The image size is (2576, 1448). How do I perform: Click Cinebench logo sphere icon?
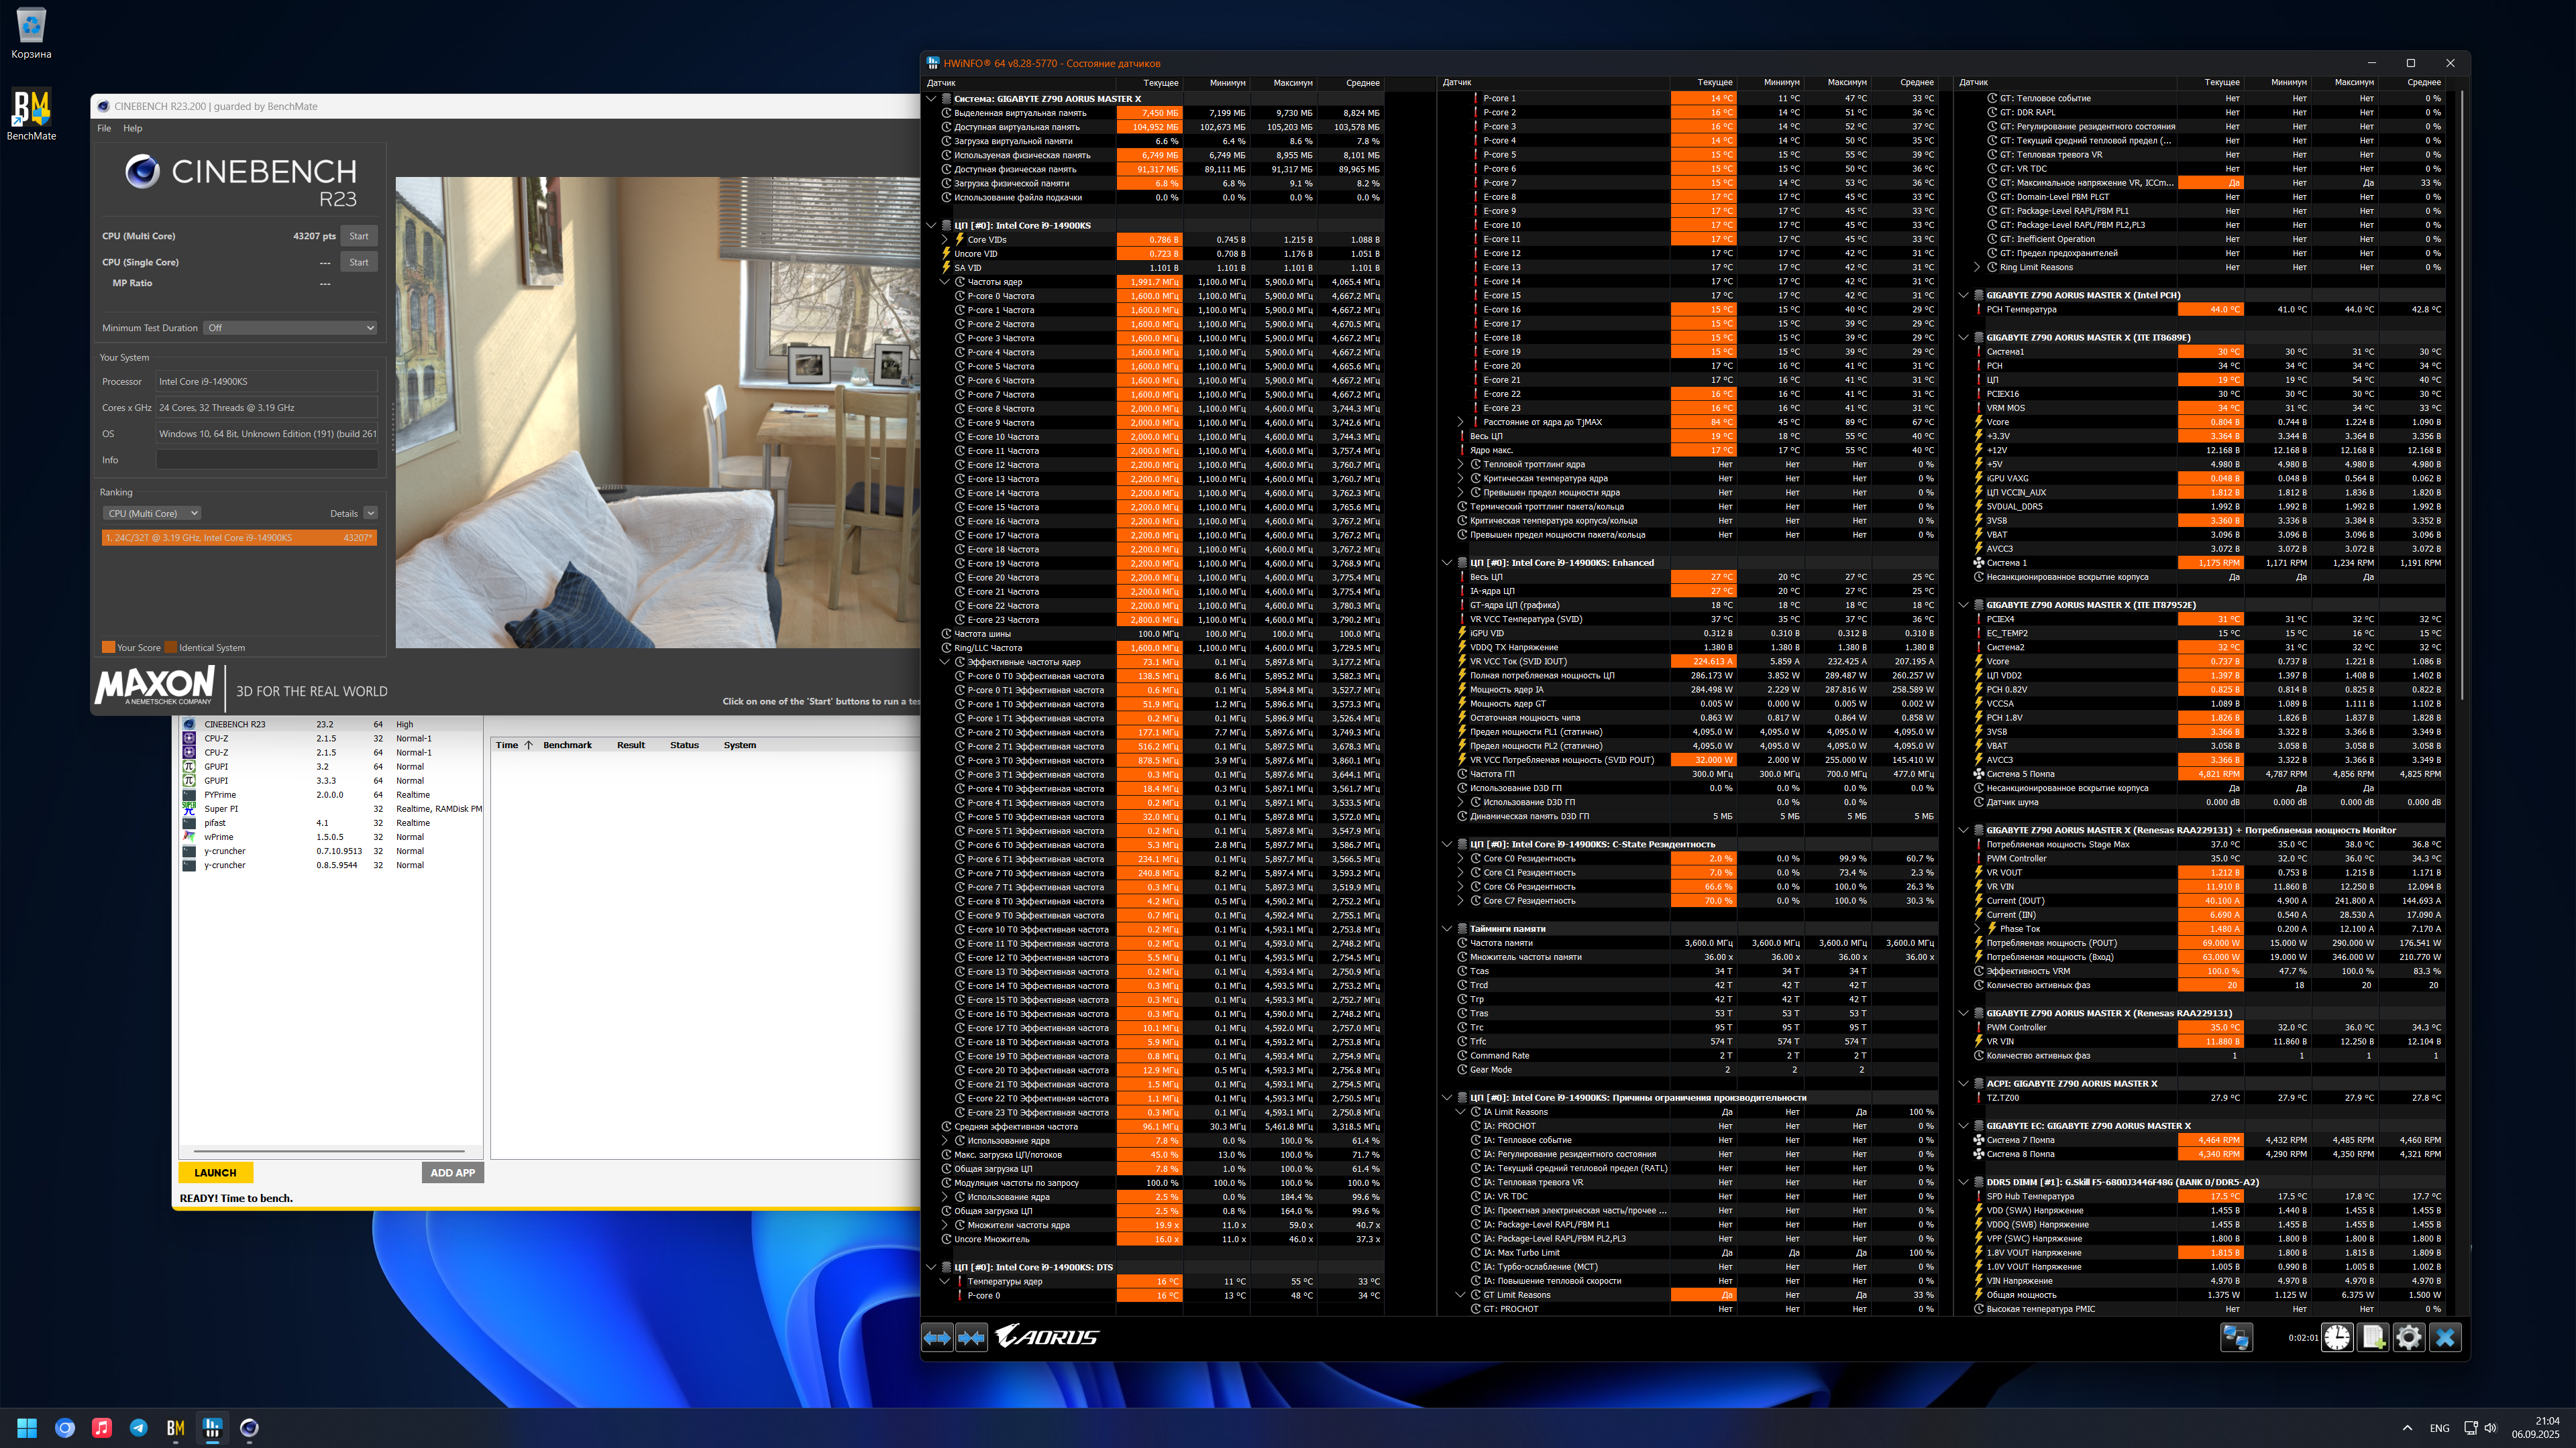tap(142, 172)
